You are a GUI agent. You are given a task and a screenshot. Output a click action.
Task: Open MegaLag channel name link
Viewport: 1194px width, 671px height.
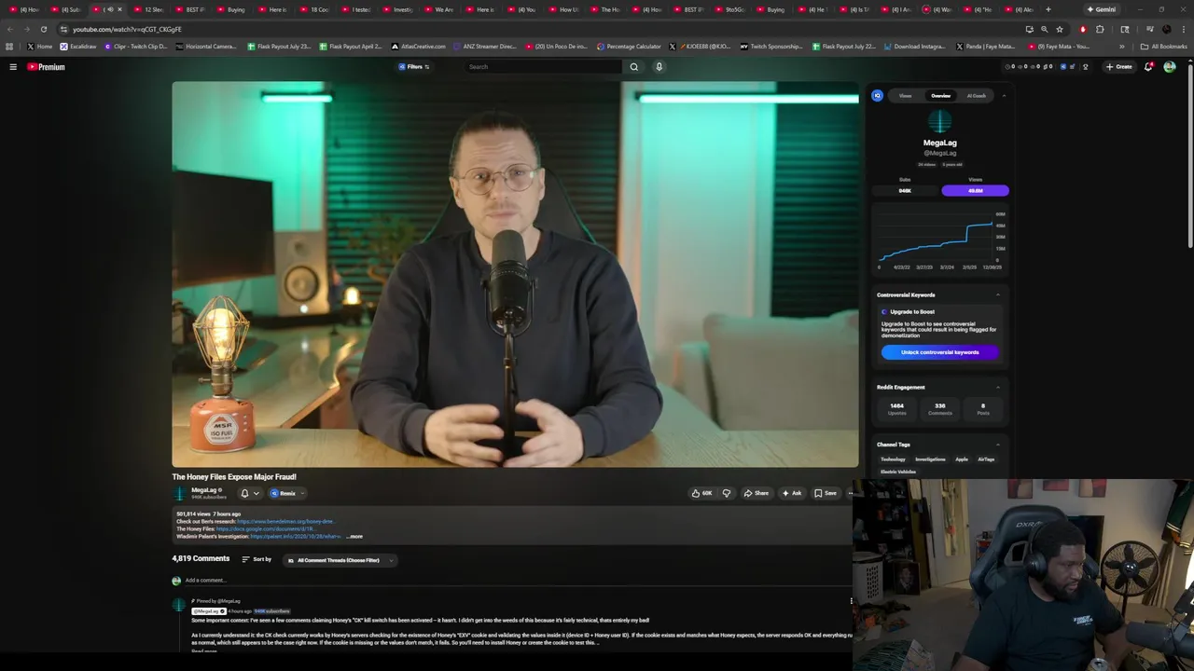[x=203, y=489]
